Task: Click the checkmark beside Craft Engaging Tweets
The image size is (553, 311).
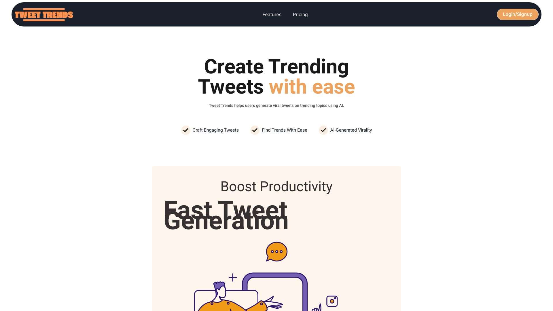Action: [x=185, y=130]
